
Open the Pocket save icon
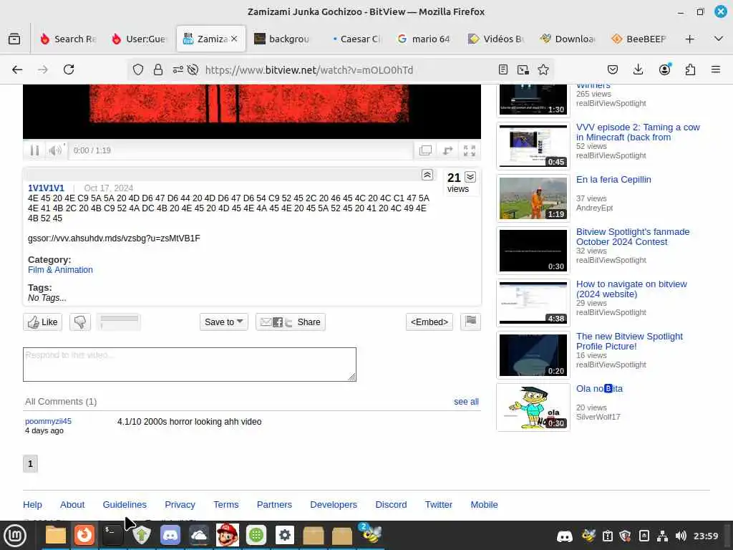point(613,69)
